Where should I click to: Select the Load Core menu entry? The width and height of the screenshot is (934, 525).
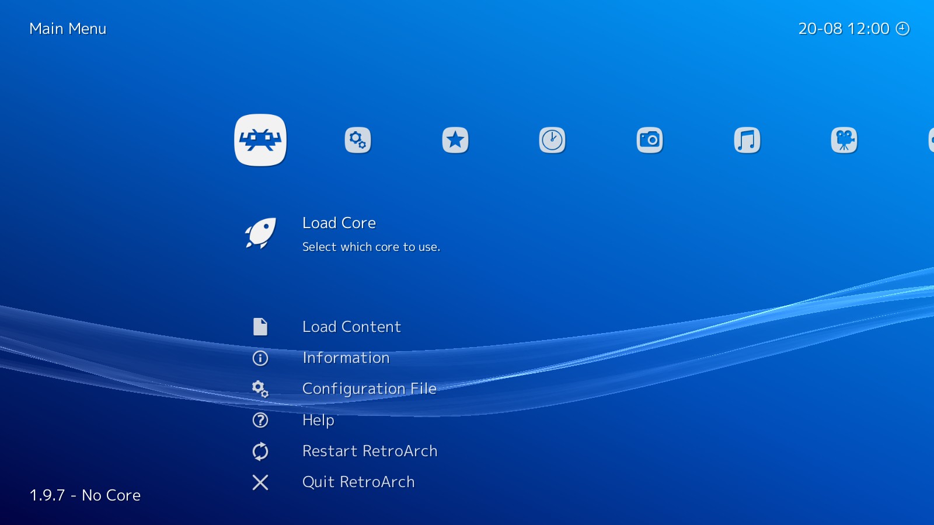pyautogui.click(x=339, y=223)
